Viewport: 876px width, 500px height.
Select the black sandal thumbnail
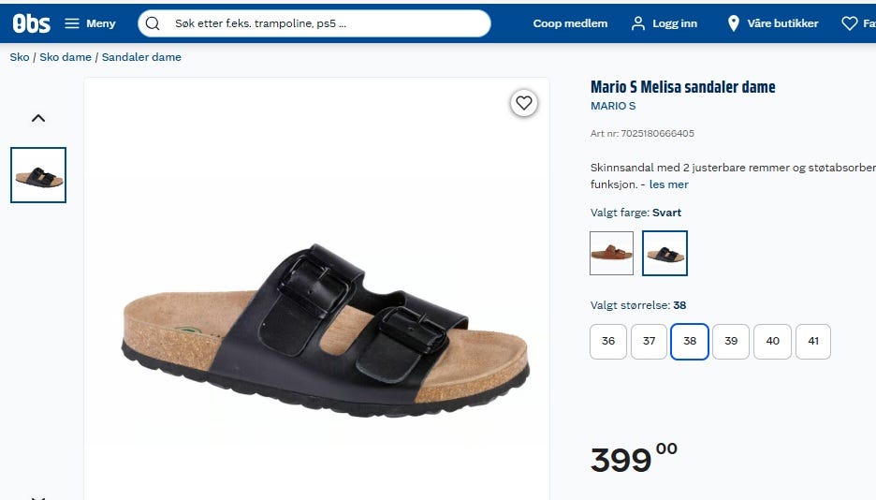pyautogui.click(x=38, y=175)
